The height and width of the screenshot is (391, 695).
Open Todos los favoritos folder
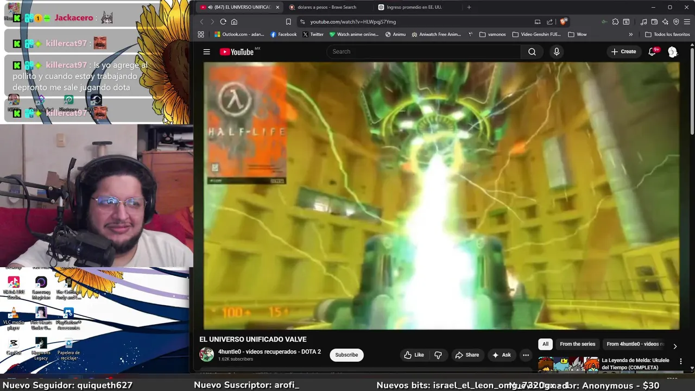coord(667,34)
